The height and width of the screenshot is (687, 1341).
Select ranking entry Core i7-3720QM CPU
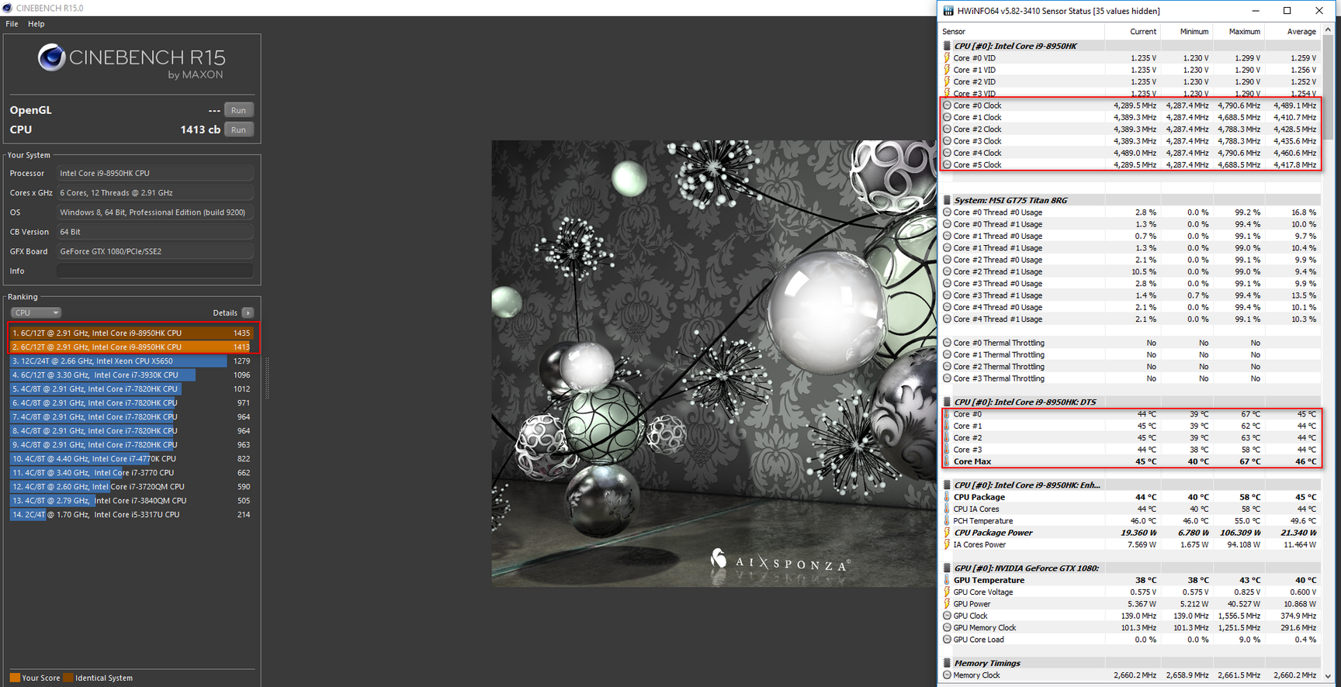click(x=131, y=486)
